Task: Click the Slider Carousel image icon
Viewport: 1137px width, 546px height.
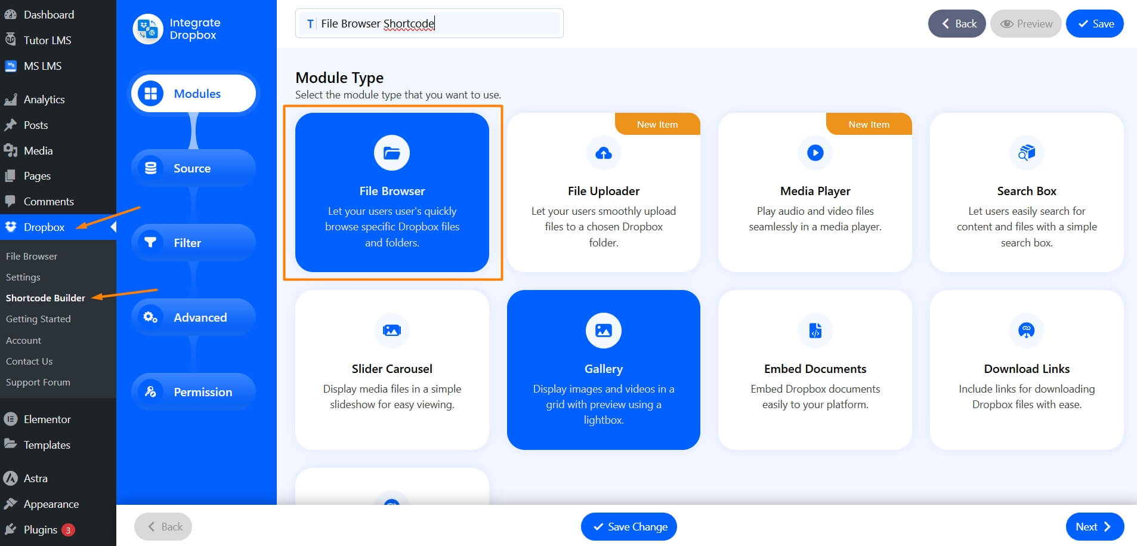Action: [392, 330]
